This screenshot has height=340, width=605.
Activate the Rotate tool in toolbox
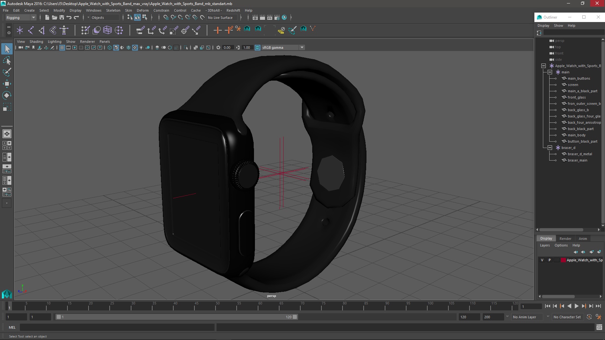click(7, 95)
